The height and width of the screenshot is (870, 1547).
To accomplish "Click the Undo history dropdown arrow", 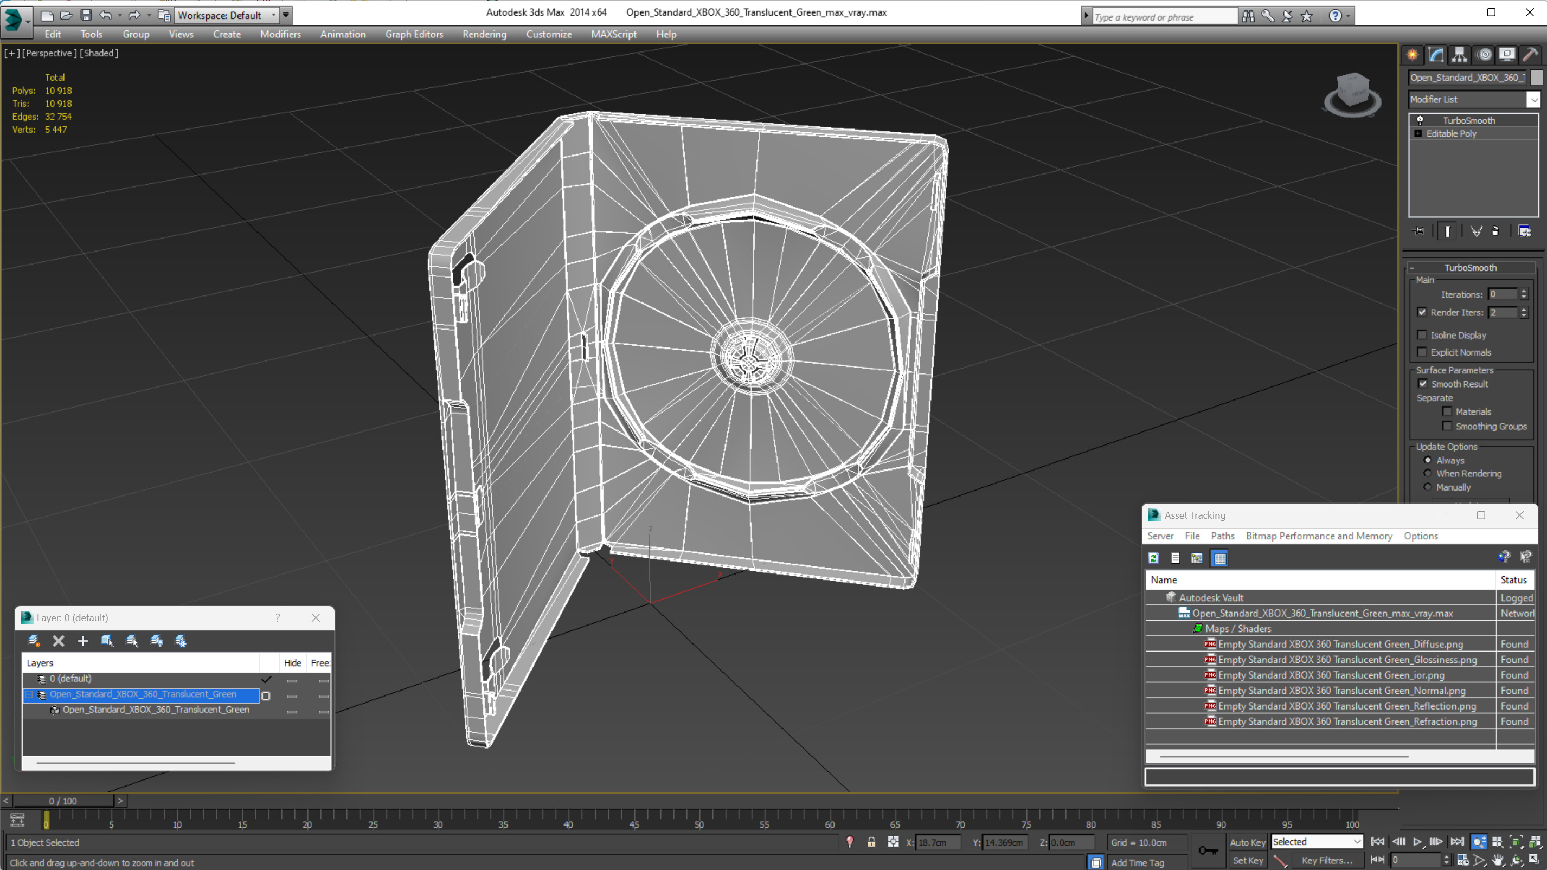I will pos(119,15).
